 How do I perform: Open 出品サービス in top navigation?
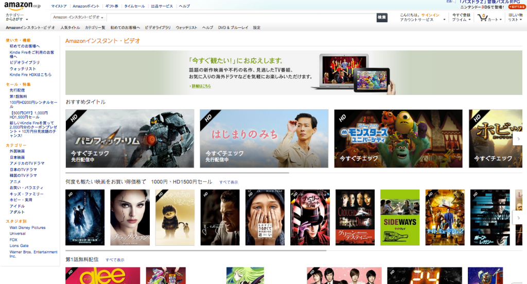[x=162, y=6]
